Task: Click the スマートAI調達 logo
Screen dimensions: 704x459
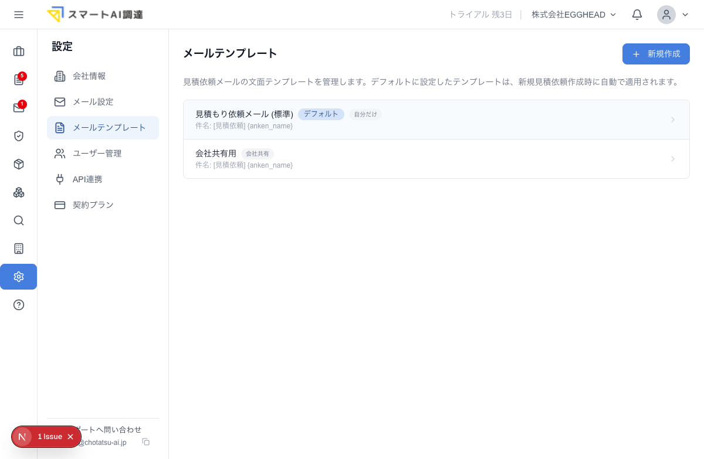Action: (95, 15)
